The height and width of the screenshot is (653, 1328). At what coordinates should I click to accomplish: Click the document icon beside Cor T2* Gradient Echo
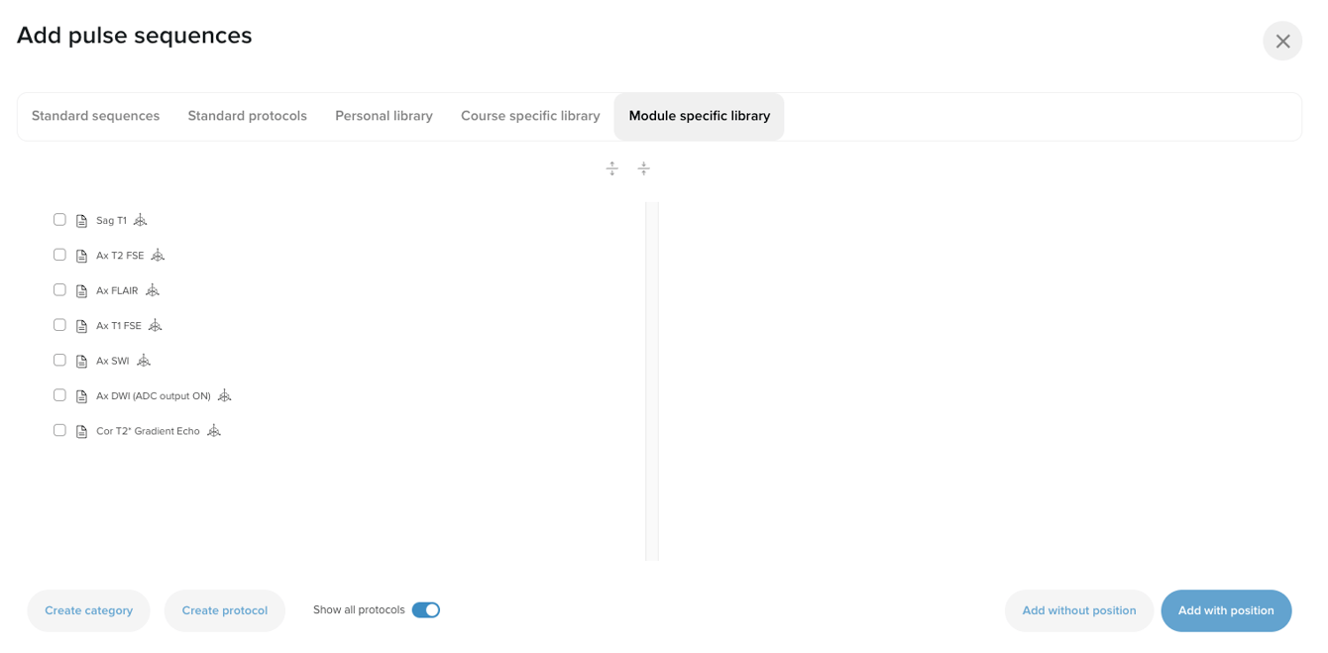(82, 431)
